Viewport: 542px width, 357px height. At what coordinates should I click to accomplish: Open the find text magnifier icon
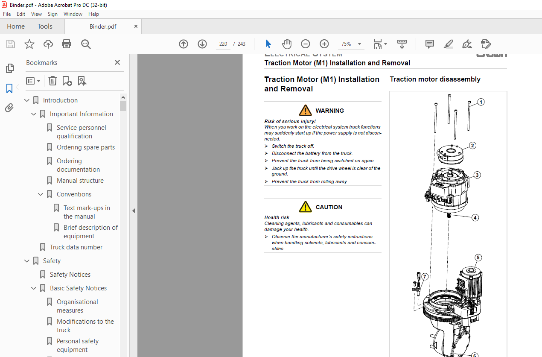pos(86,44)
